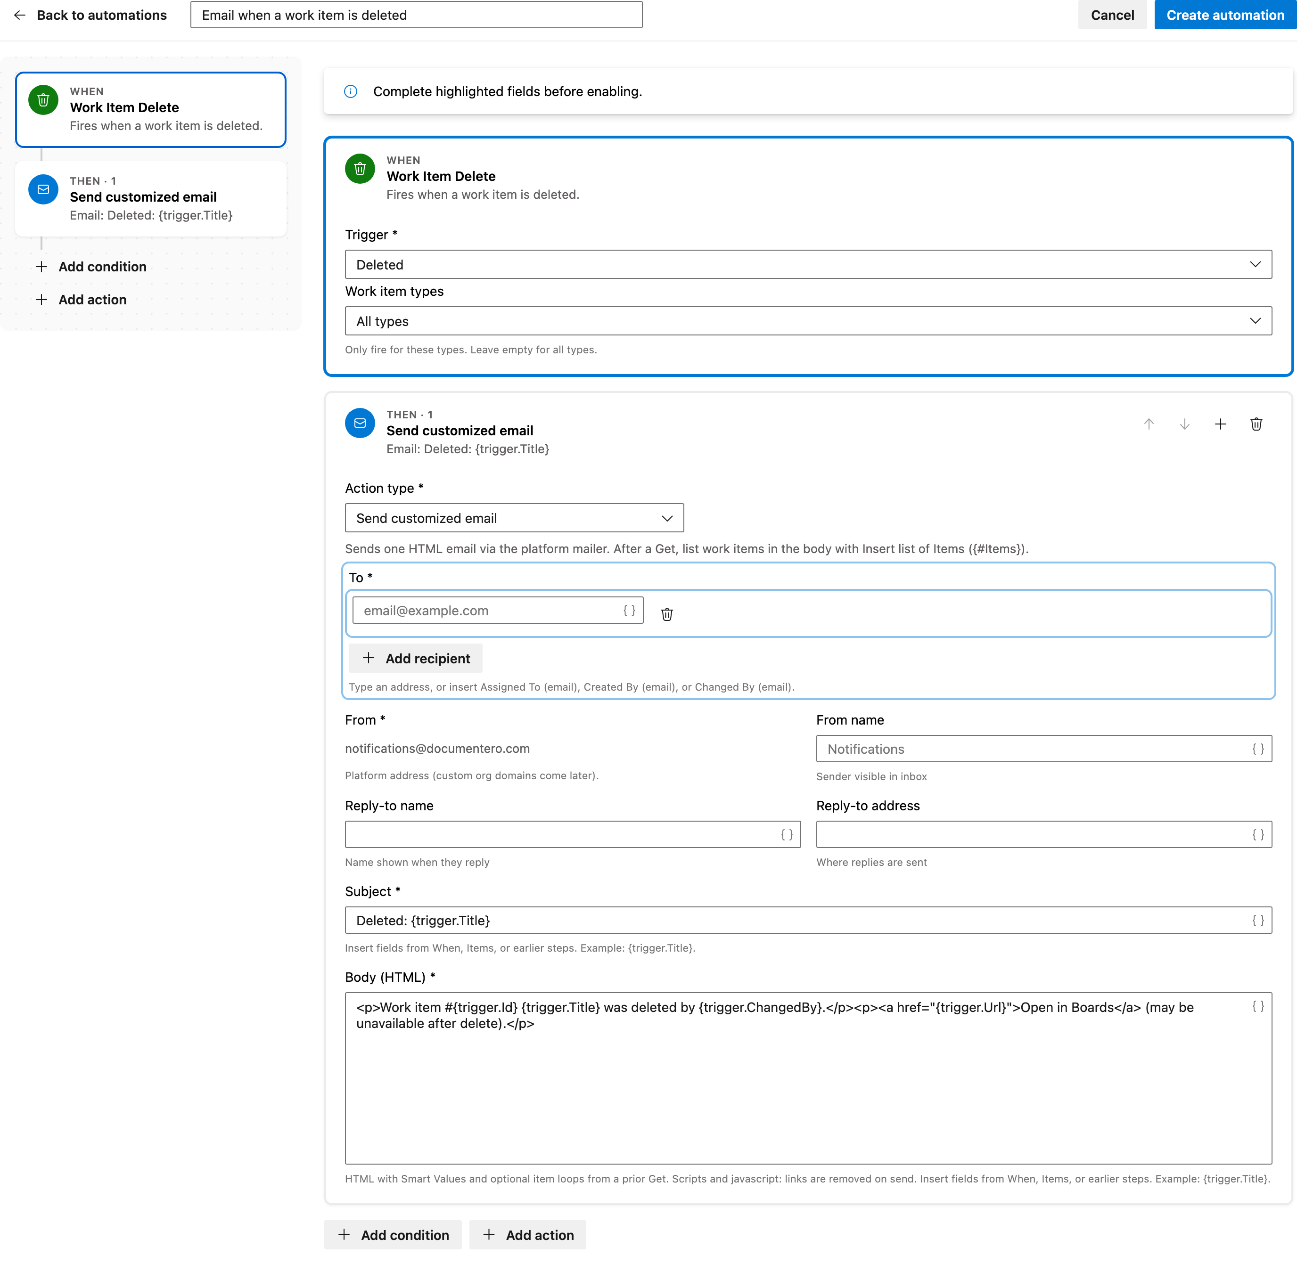Open the Work item types dropdown

click(x=808, y=321)
